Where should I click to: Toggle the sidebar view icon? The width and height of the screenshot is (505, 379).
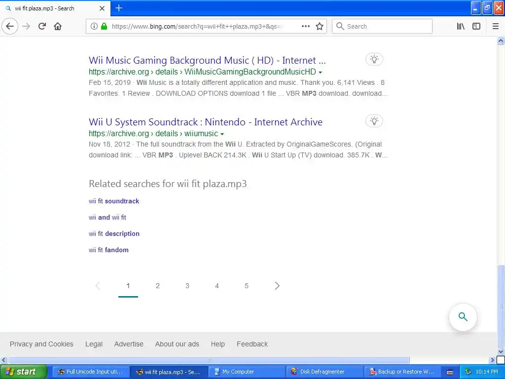(476, 26)
